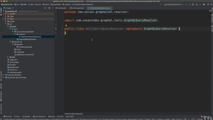The height and width of the screenshot is (120, 213).
Task: Open the Project tool window stripe button
Action: tap(1, 11)
